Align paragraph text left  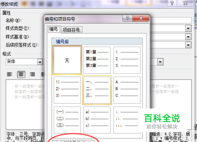click(9, 74)
